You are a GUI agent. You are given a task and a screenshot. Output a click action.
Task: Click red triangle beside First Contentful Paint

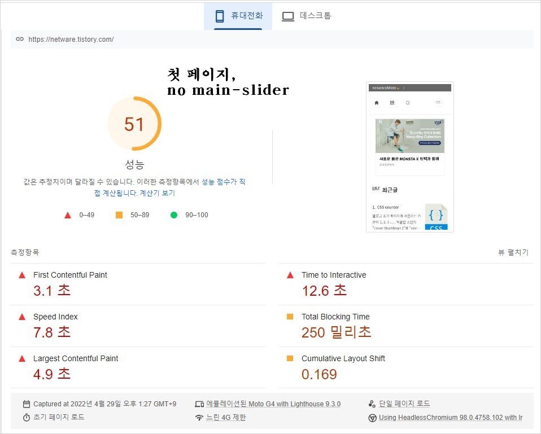click(x=22, y=275)
